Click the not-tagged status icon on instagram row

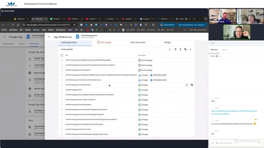point(139,70)
